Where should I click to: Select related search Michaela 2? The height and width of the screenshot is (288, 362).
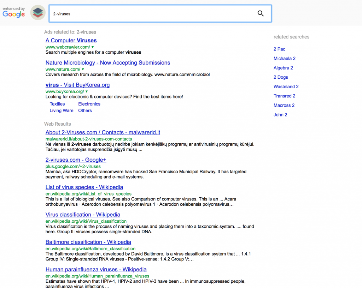285,59
